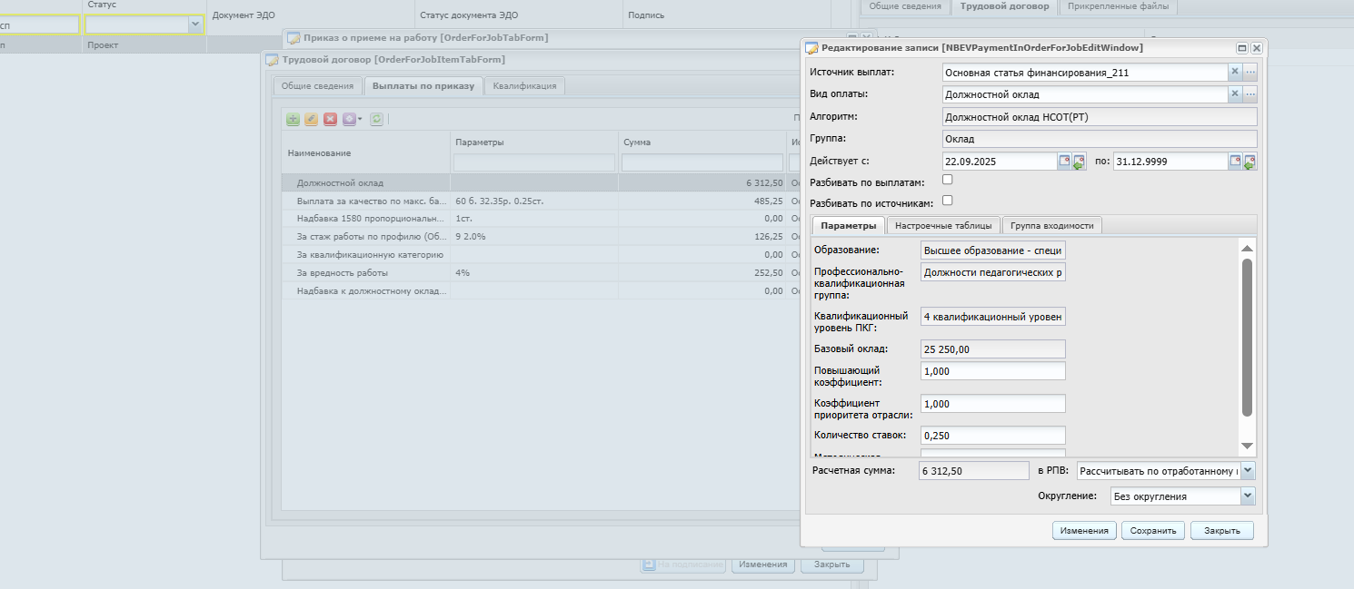Open the Квалификация tab

(526, 86)
